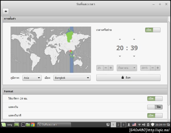Open the Bangkok city dropdown
This screenshot has height=133, width=171.
(x=72, y=78)
